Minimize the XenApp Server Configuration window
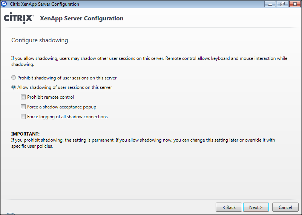 270,4
